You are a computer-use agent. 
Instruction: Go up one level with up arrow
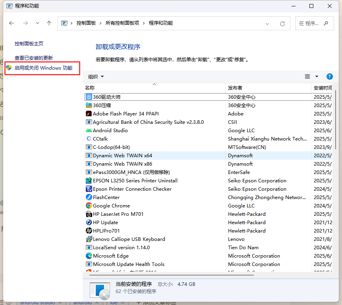(49, 23)
